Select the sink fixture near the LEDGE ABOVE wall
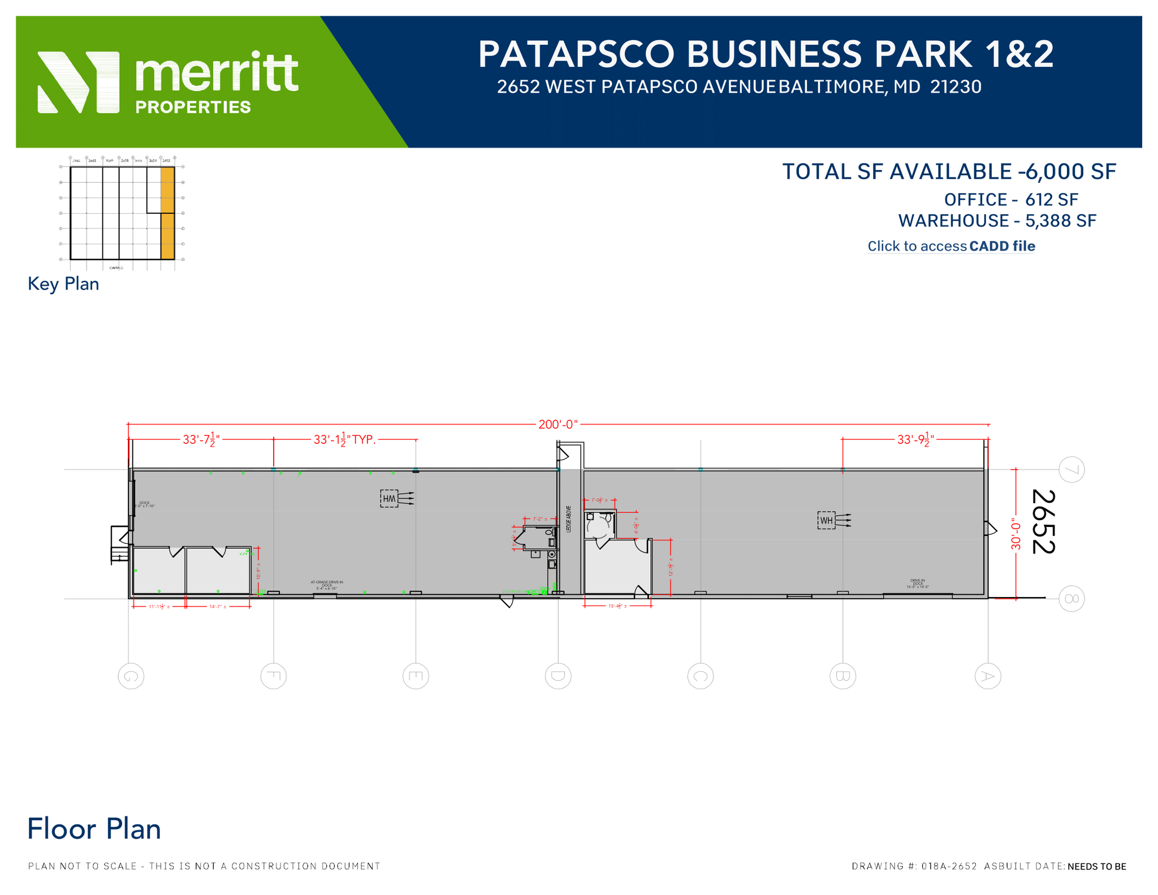Image resolution: width=1158 pixels, height=895 pixels. tap(548, 533)
